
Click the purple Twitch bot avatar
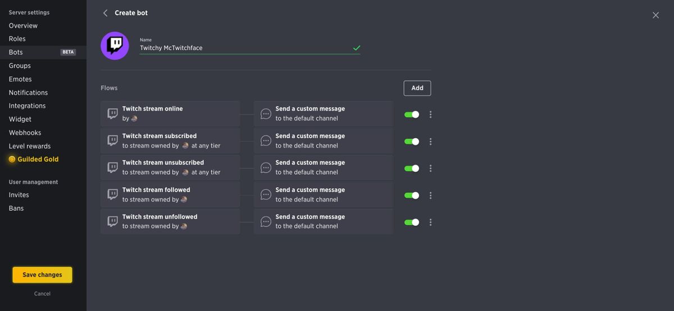(x=115, y=46)
